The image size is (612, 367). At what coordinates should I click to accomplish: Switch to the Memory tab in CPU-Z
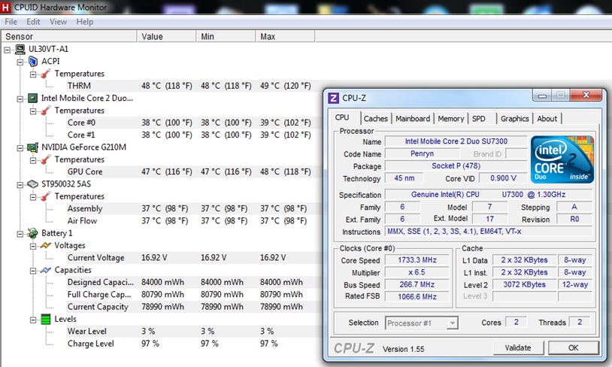(x=451, y=119)
